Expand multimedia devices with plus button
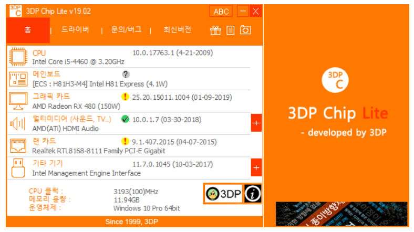This screenshot has height=232, width=414. coord(256,123)
